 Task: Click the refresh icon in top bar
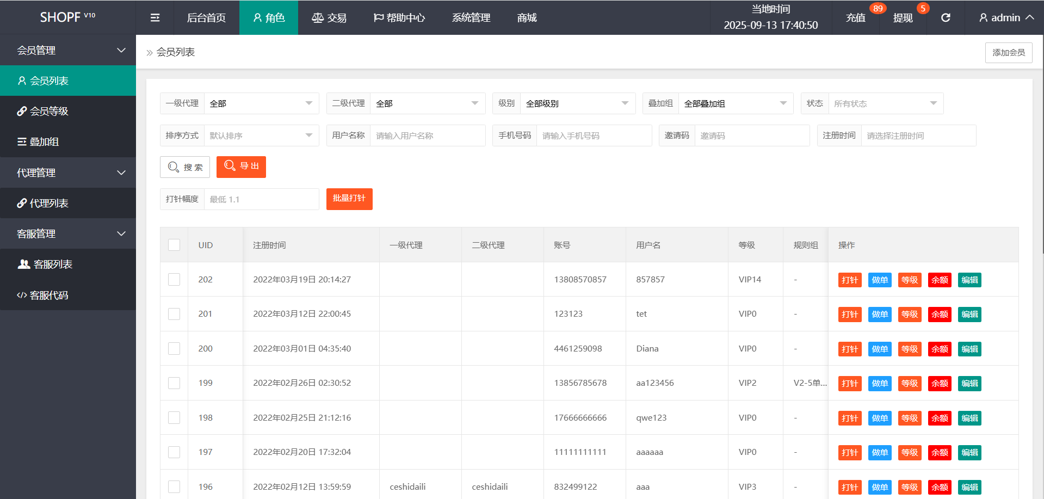tap(946, 18)
